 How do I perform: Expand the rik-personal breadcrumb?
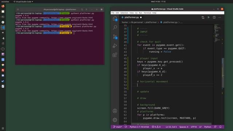coord(137,22)
